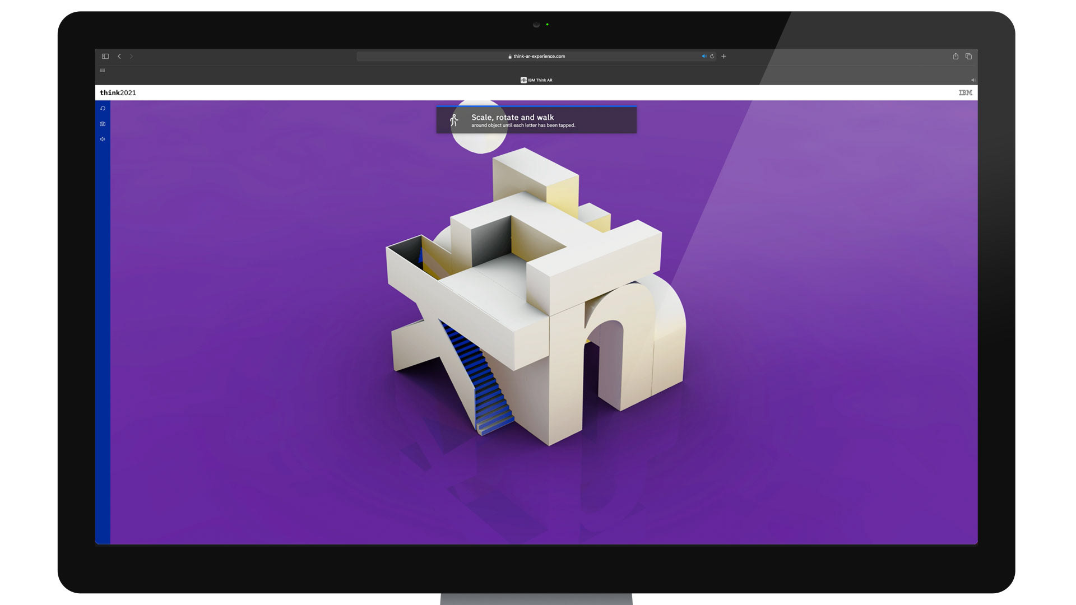The image size is (1076, 605).
Task: Click the reset/rotate icon in blue sidebar
Action: (103, 109)
